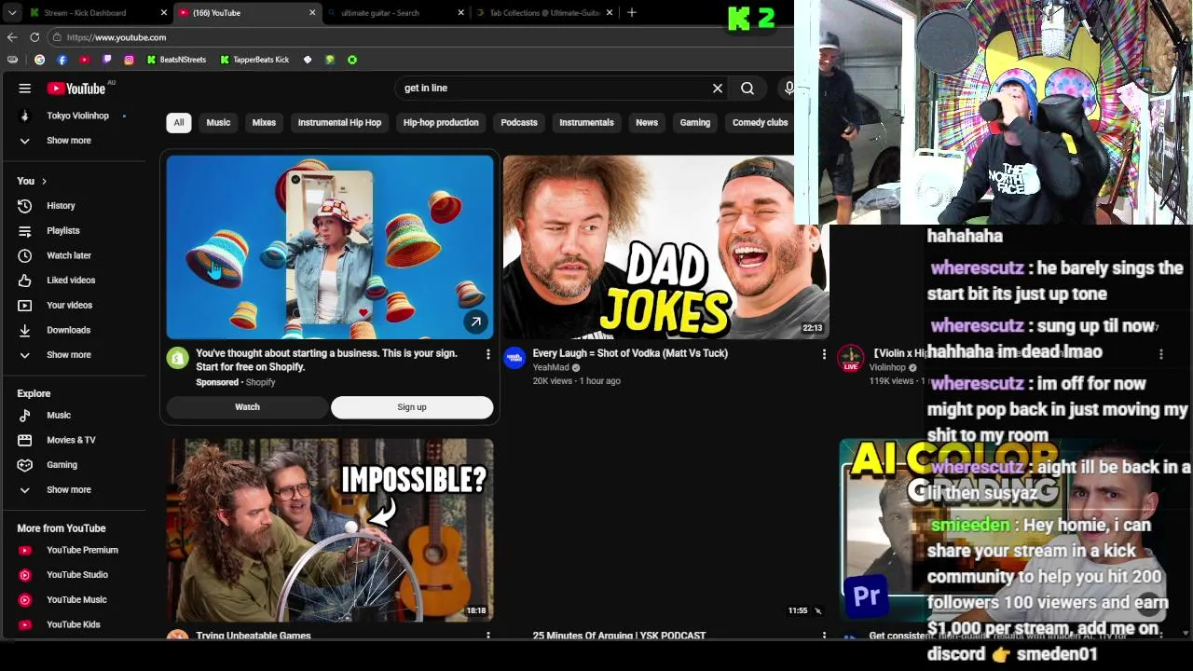1193x671 pixels.
Task: Open the Google bookmark icon
Action: point(39,60)
